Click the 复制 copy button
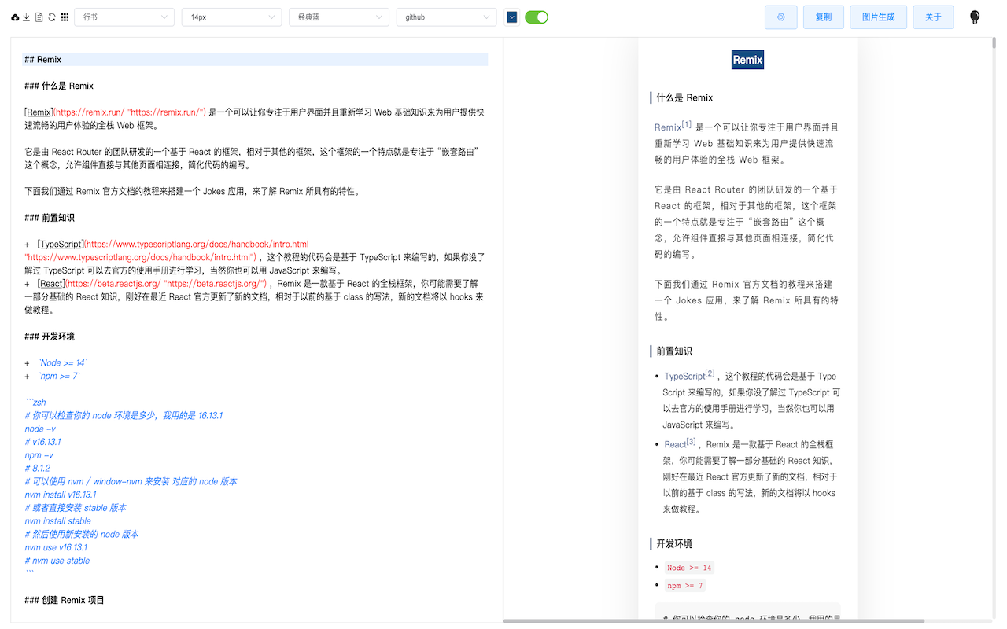Image resolution: width=1007 pixels, height=629 pixels. click(823, 17)
